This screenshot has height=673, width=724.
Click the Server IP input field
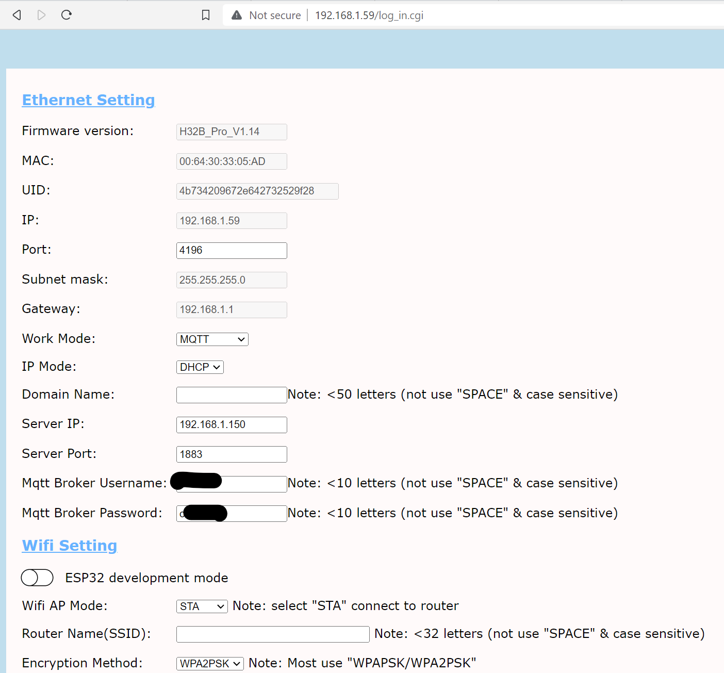click(232, 425)
